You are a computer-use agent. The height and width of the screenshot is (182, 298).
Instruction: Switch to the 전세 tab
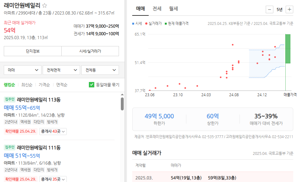[157, 9]
